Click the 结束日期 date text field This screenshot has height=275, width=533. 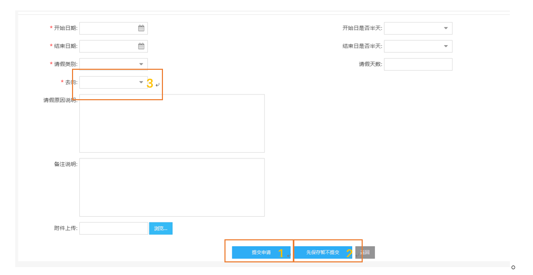click(108, 46)
